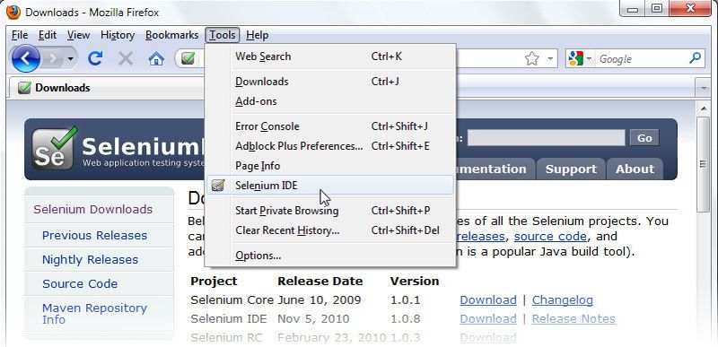The image size is (718, 347).
Task: Select Clear Recent History menu entry
Action: pos(329,230)
